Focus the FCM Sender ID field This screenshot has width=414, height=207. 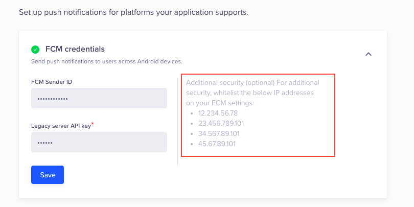pos(99,98)
